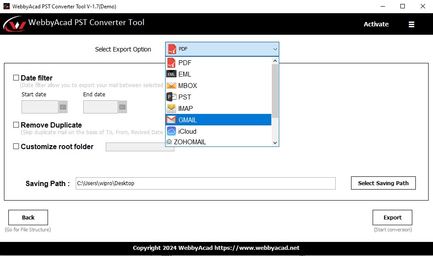Click the Saving Path input field
Viewport: 433px width, 256px height.
pos(206,183)
